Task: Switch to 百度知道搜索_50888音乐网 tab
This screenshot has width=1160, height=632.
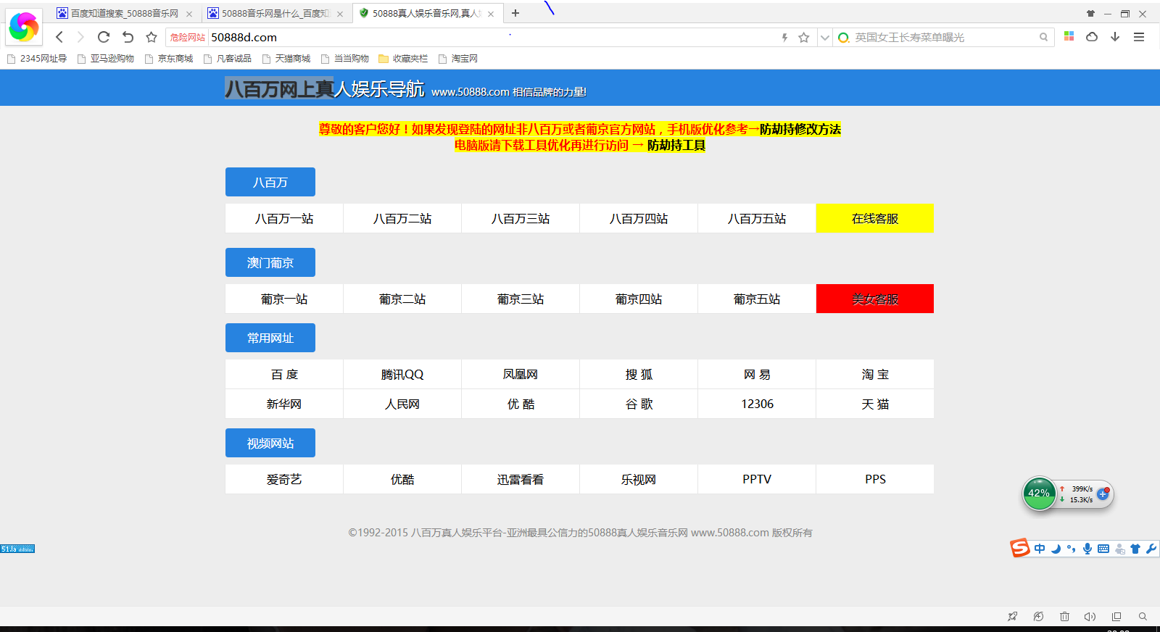Action: click(125, 14)
